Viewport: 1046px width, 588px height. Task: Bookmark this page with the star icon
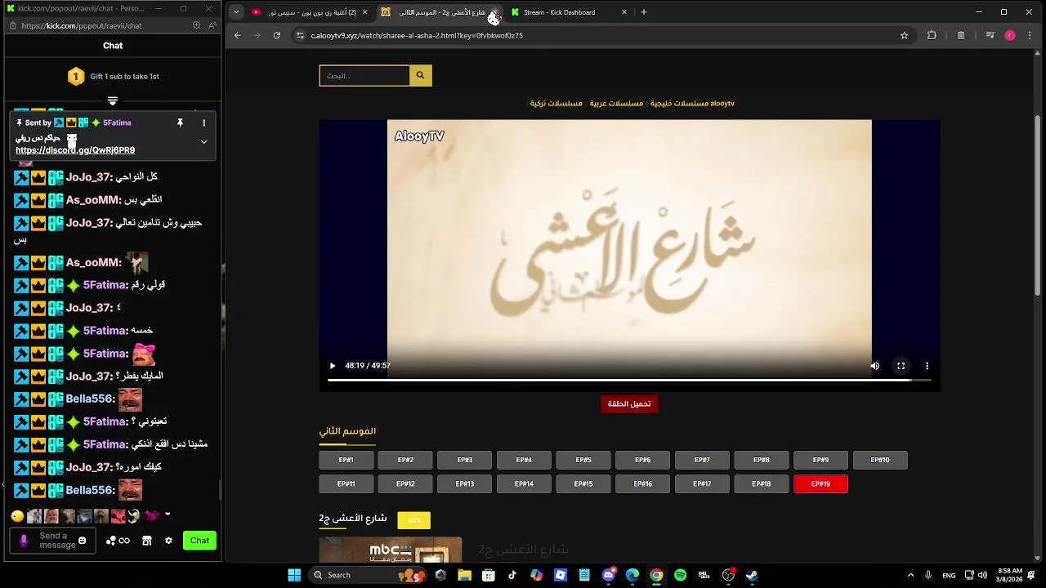coord(904,35)
